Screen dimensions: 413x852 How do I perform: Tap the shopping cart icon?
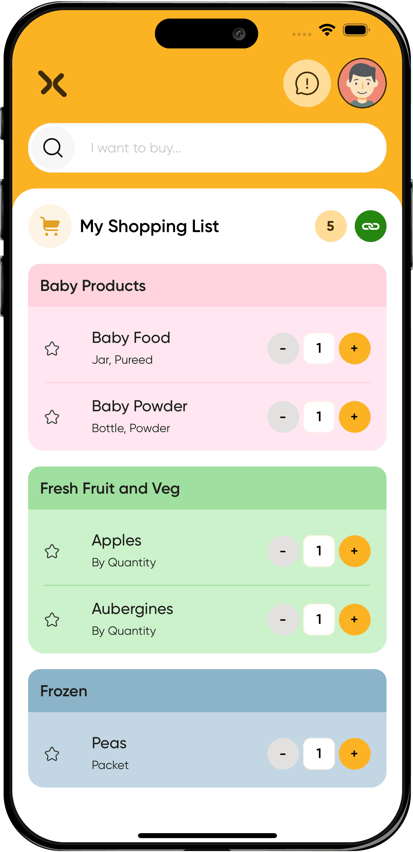50,226
